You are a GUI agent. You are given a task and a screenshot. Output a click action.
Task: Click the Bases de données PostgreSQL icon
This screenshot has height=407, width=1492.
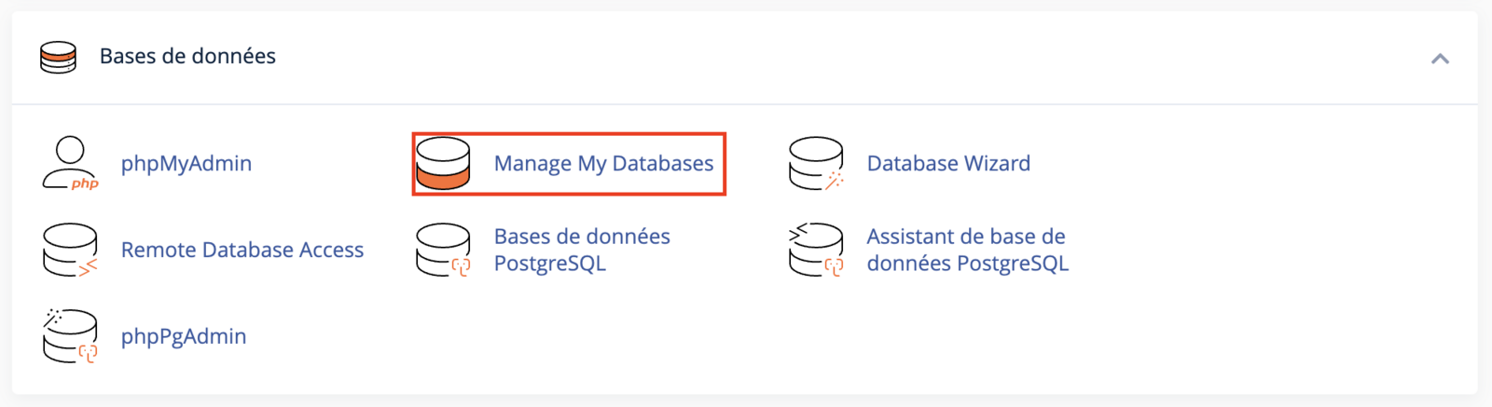[x=443, y=250]
